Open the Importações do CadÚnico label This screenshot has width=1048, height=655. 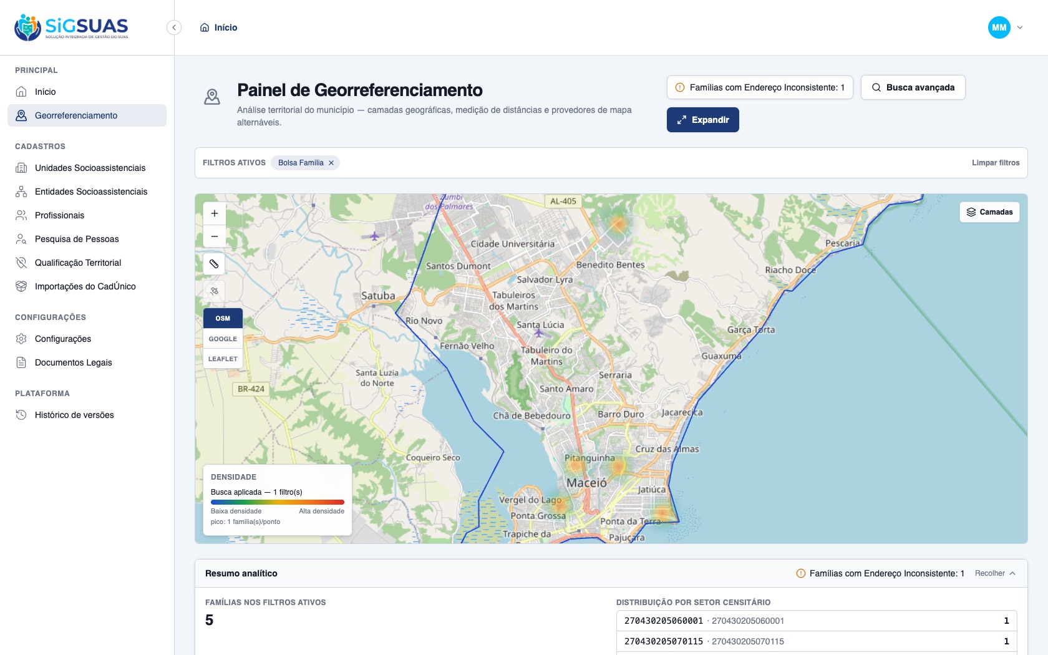point(85,286)
